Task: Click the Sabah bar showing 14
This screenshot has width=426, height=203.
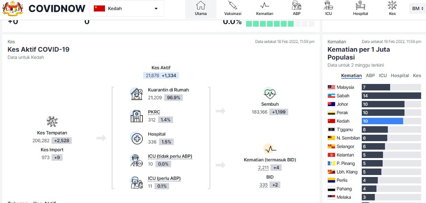Action: click(391, 95)
